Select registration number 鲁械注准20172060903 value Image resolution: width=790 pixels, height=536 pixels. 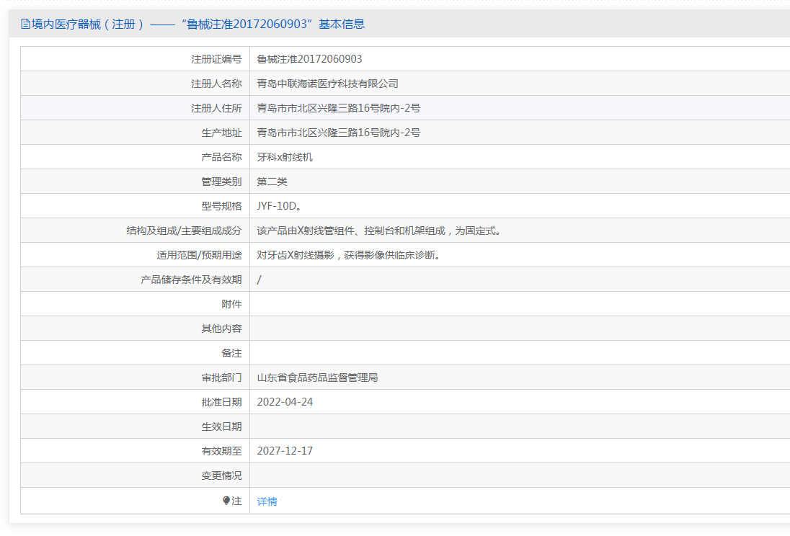point(309,59)
